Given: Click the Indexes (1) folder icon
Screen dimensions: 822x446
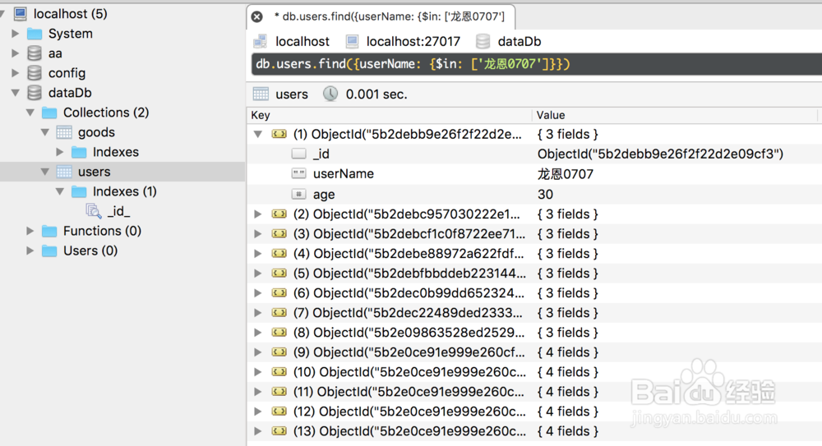Looking at the screenshot, I should (79, 191).
